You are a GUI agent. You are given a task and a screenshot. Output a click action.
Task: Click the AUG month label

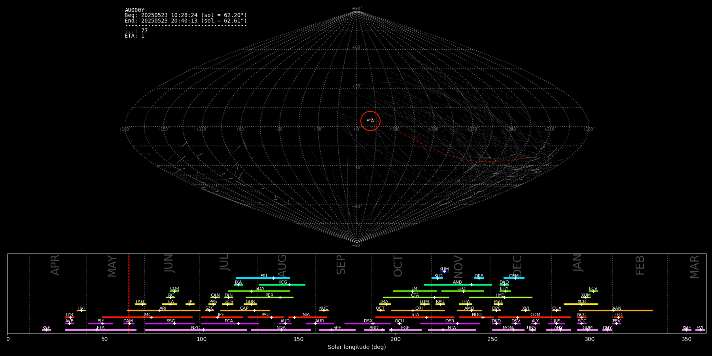(282, 266)
